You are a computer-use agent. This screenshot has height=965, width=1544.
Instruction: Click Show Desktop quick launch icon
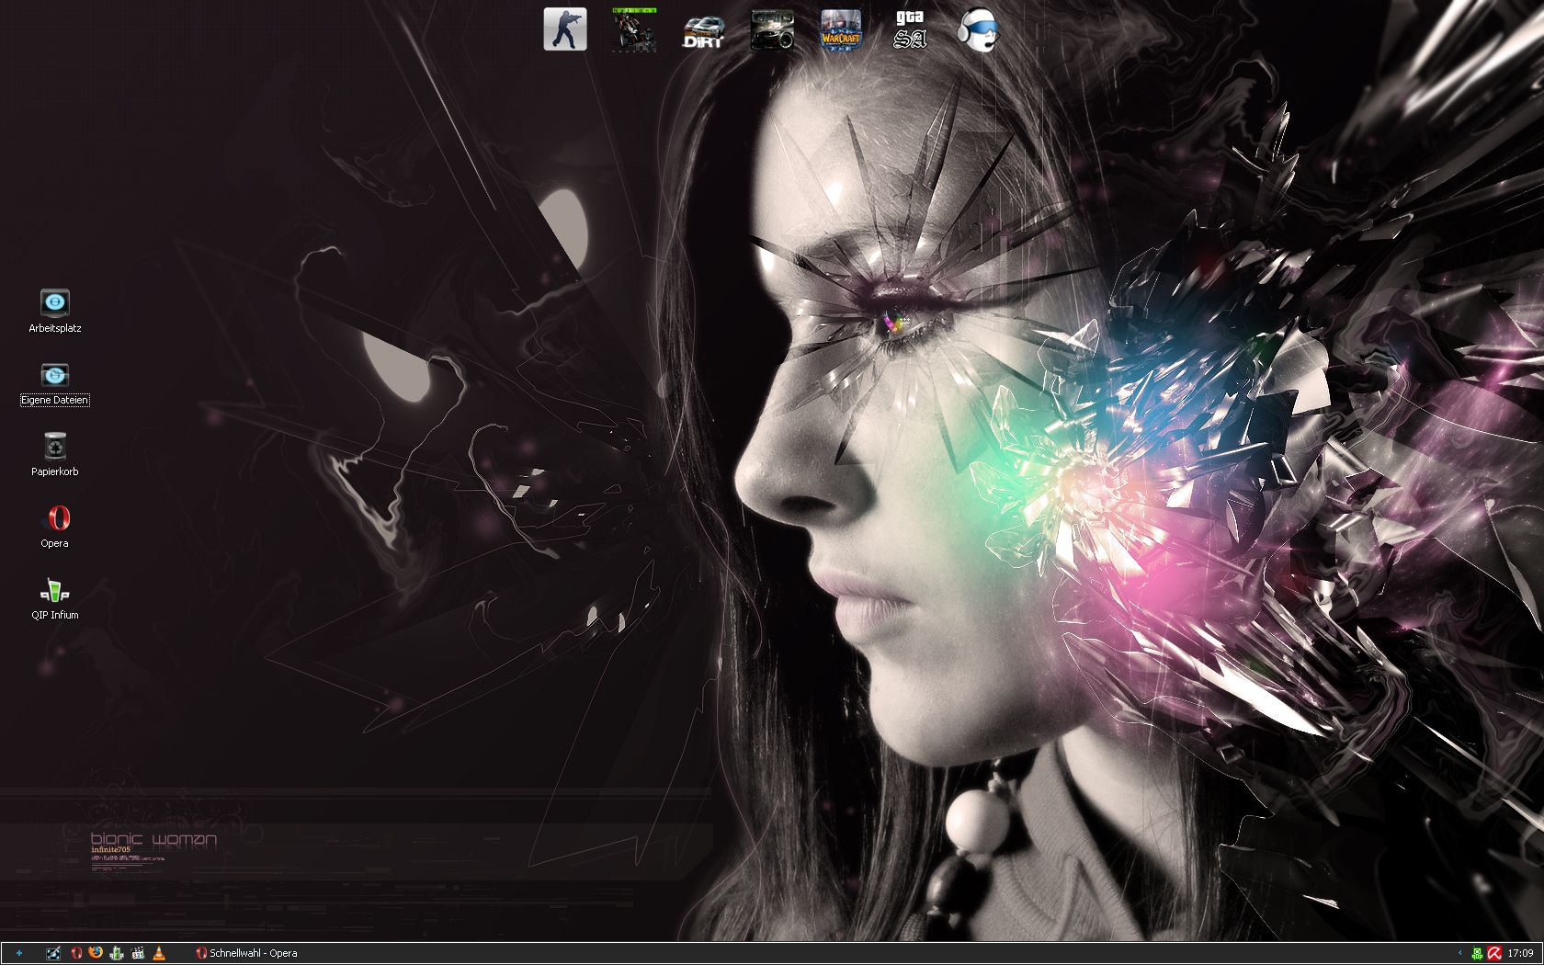pyautogui.click(x=54, y=953)
